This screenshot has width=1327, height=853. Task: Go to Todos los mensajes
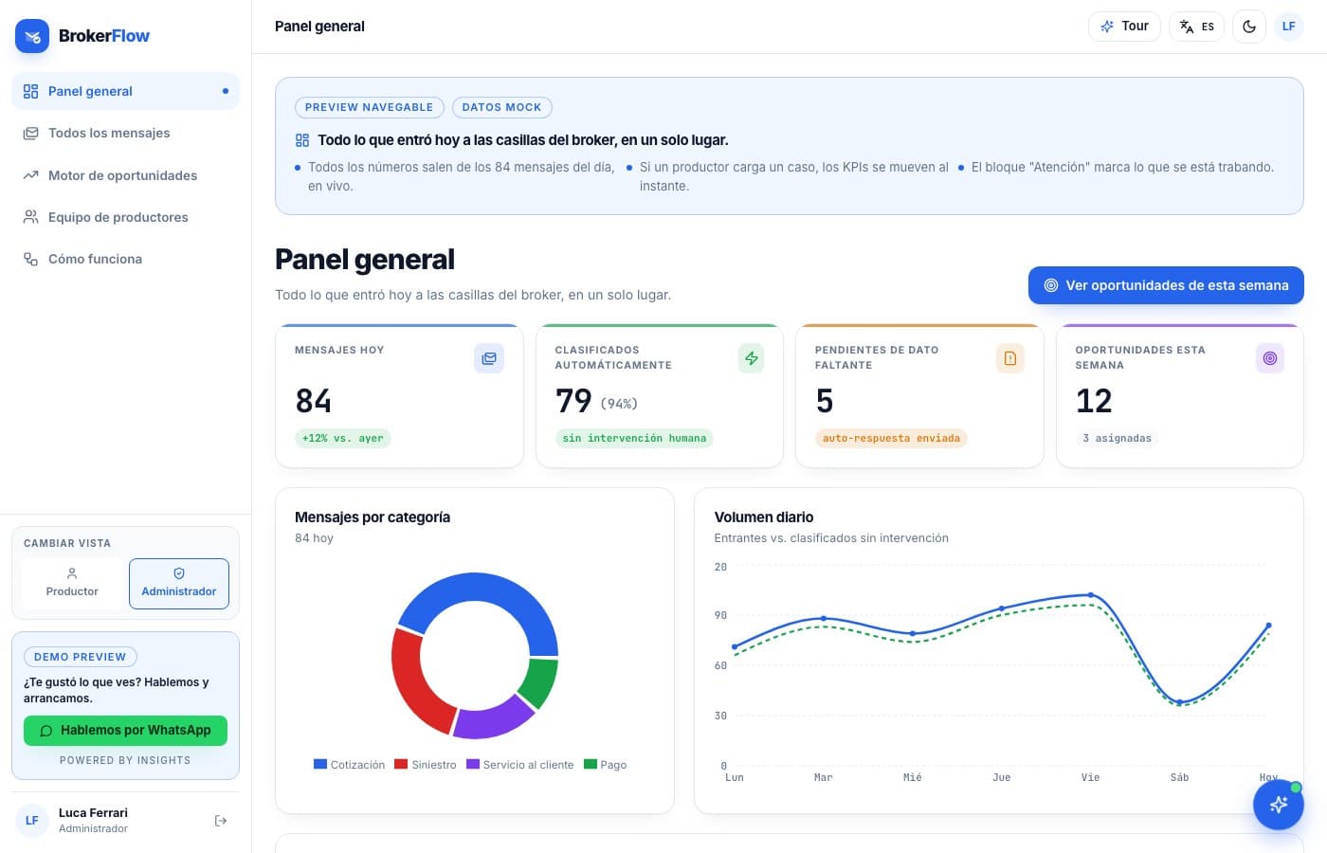[125, 133]
